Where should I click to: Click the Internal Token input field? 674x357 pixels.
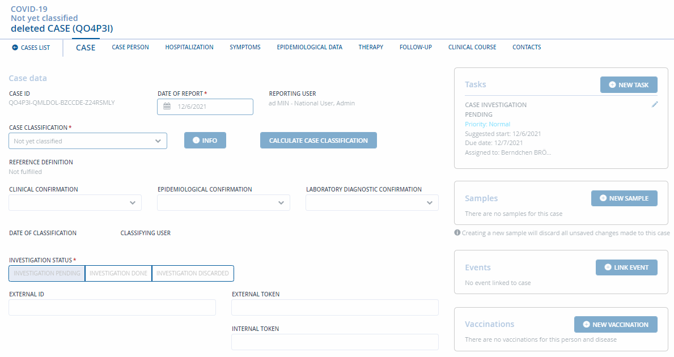(335, 342)
